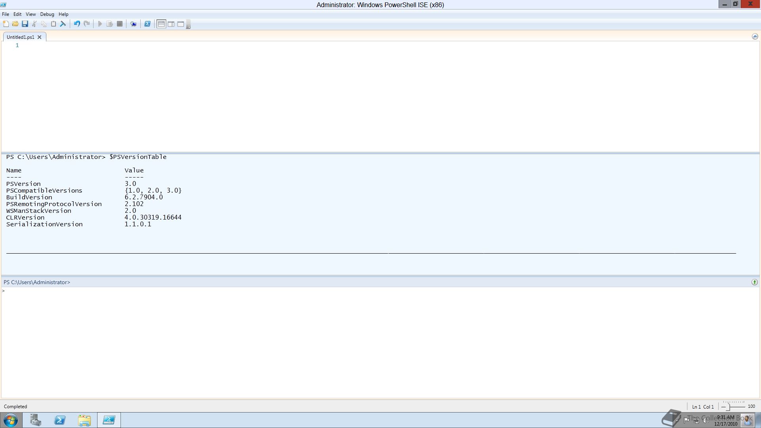
Task: Click the PSVersion row in output
Action: (x=71, y=183)
